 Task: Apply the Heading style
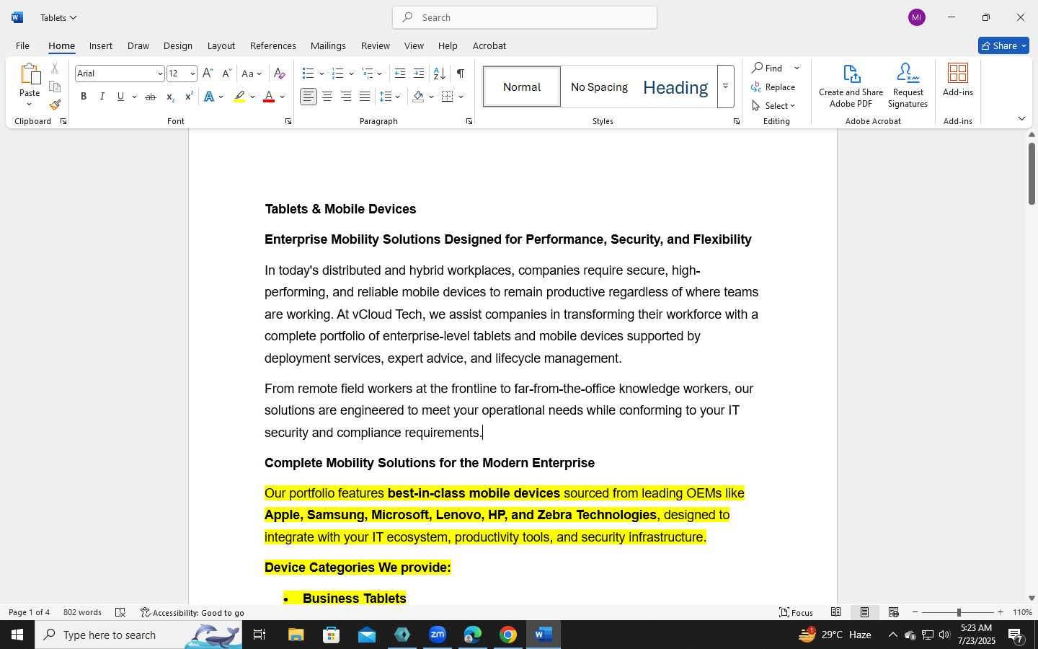pyautogui.click(x=675, y=87)
